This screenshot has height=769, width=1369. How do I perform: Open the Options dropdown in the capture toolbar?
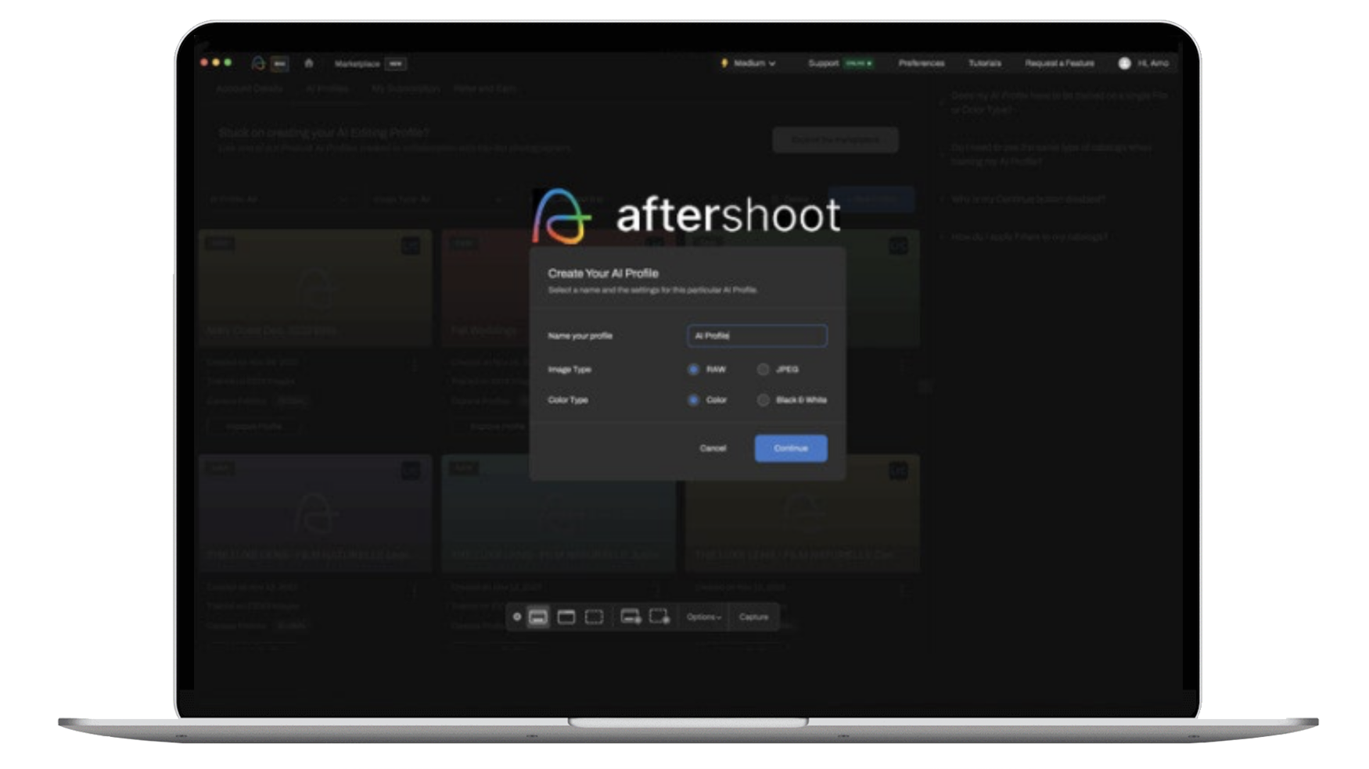tap(704, 617)
